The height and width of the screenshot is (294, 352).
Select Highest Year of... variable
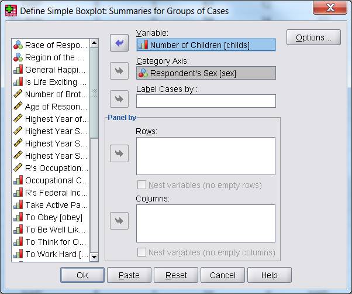(51, 119)
